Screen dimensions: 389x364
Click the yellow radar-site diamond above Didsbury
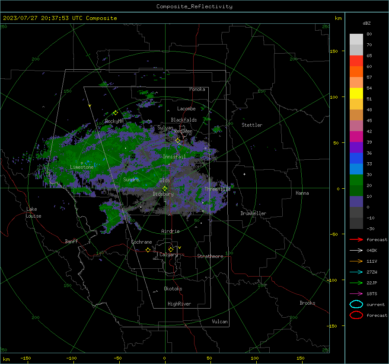(x=165, y=188)
